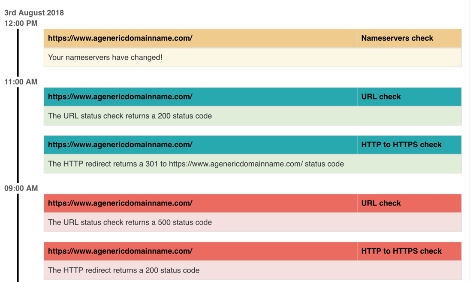Click the 200 status code result row
Viewport: 470px width, 282px height.
(253, 116)
